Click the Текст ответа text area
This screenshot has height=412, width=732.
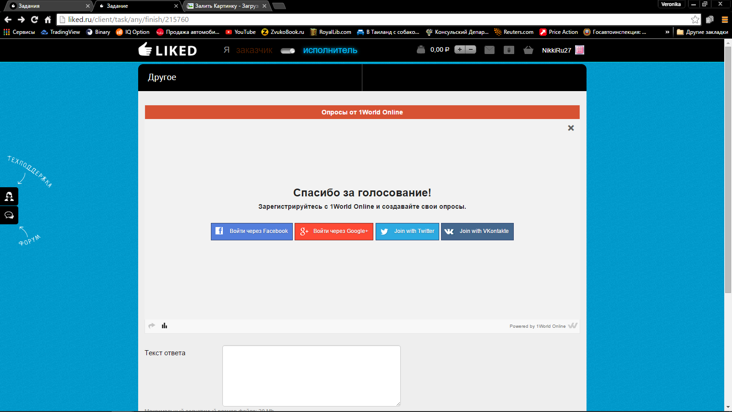[312, 376]
